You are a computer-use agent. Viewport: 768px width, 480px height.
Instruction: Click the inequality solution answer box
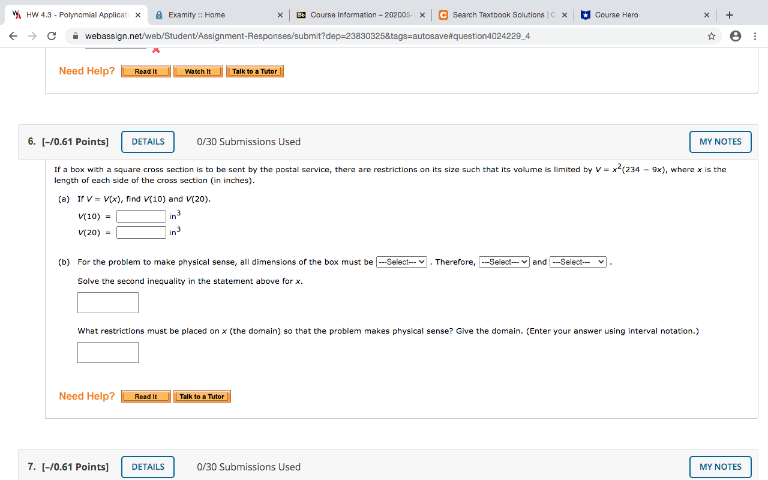[x=108, y=302]
